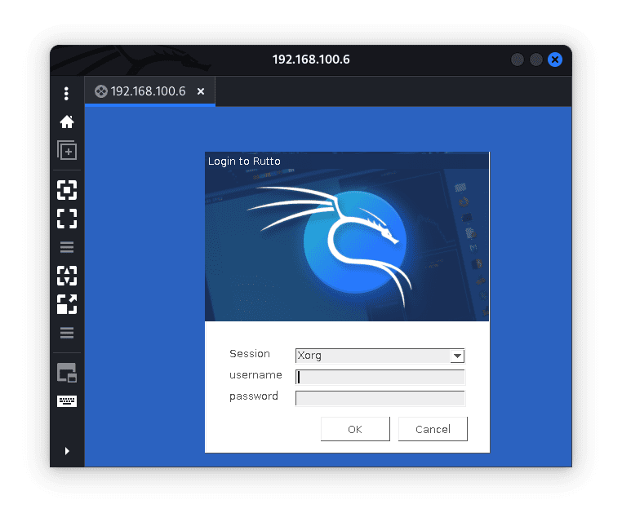Toggle dynamic resolution update icon with arrows
The image size is (622, 522).
[x=67, y=276]
